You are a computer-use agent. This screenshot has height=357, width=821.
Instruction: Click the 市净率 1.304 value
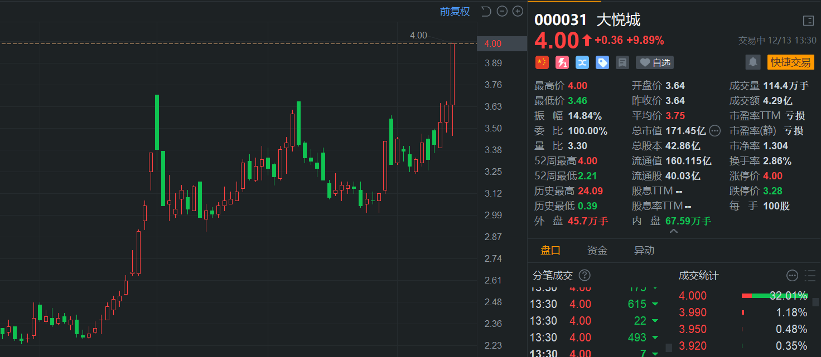(x=776, y=146)
